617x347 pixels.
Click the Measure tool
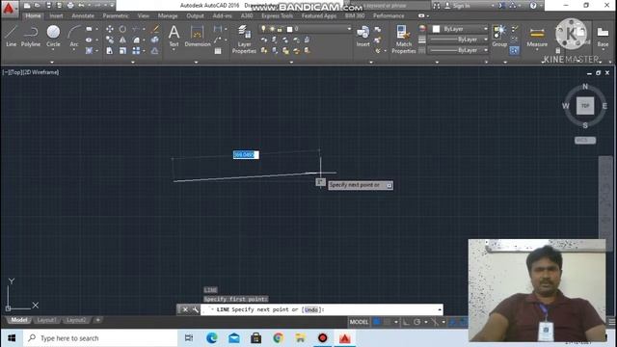(537, 36)
